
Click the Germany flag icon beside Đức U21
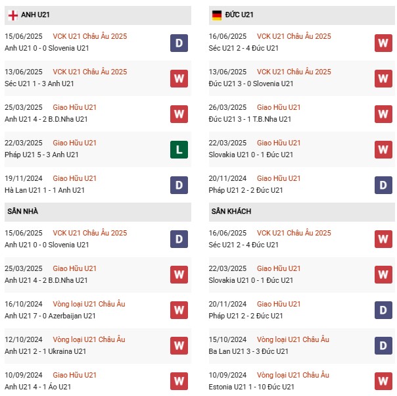[216, 15]
